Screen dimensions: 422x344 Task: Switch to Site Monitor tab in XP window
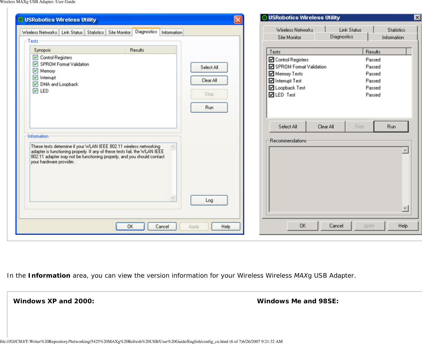(x=119, y=32)
